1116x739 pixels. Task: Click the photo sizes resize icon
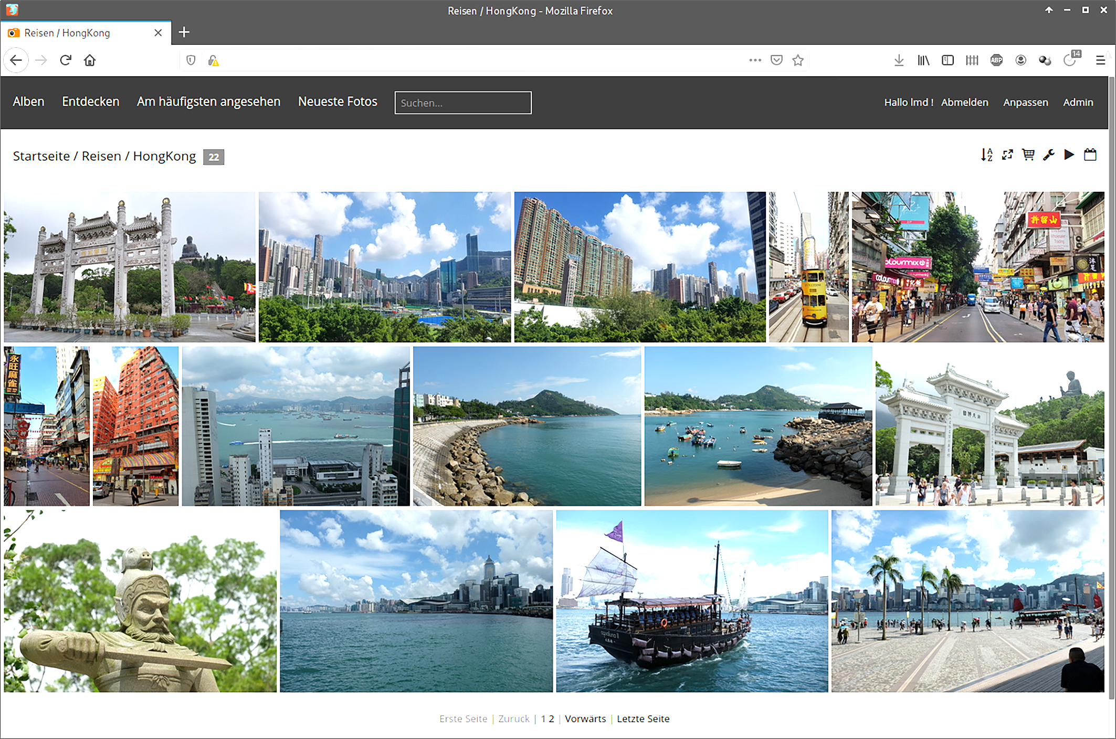tap(1007, 155)
